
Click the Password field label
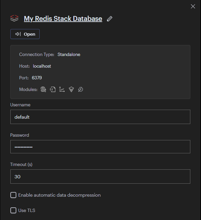(20, 135)
